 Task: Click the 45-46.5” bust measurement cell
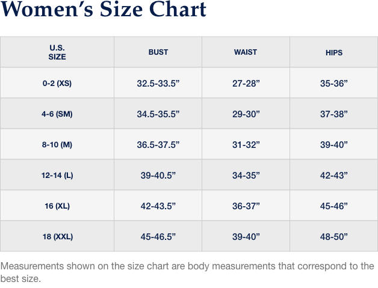tap(158, 237)
